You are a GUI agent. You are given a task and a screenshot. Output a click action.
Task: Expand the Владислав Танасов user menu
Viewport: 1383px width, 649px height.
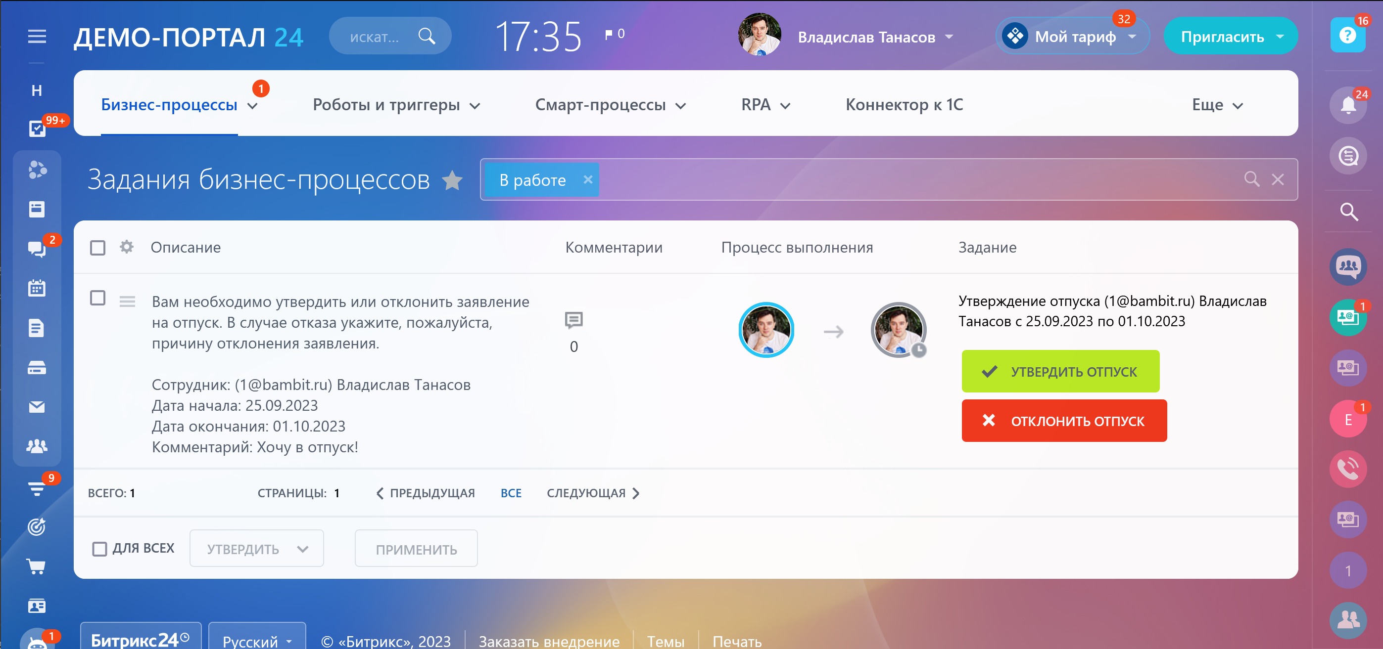(x=875, y=37)
